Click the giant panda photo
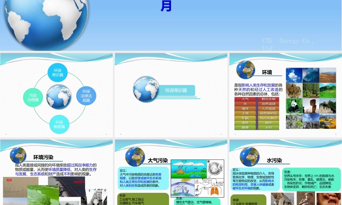The height and width of the screenshot is (205, 342). point(294,106)
